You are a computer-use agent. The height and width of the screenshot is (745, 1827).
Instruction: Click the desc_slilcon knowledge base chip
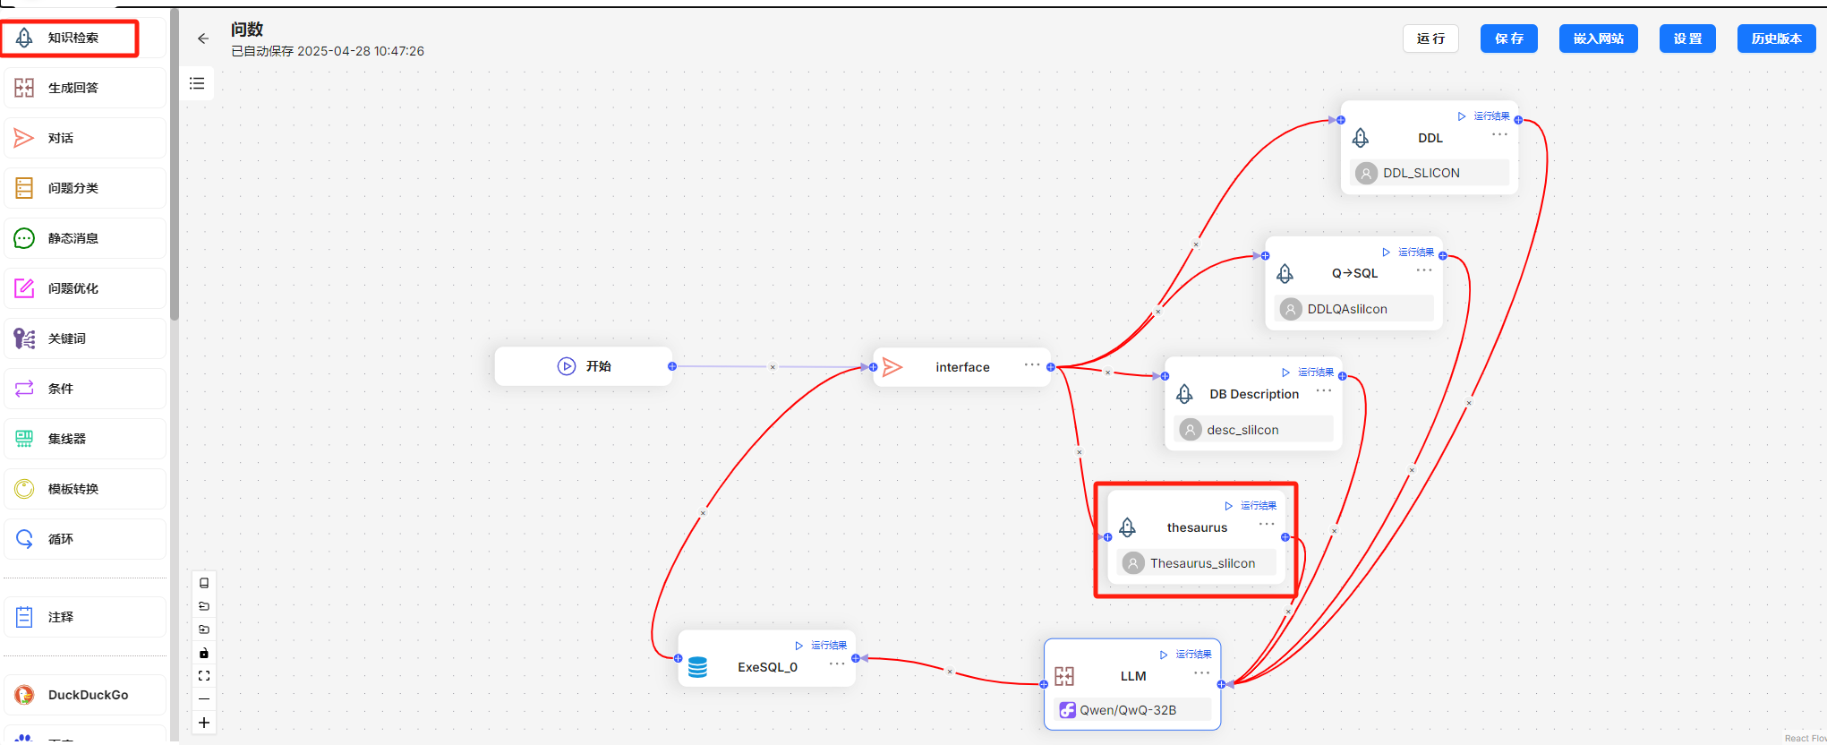pyautogui.click(x=1253, y=430)
